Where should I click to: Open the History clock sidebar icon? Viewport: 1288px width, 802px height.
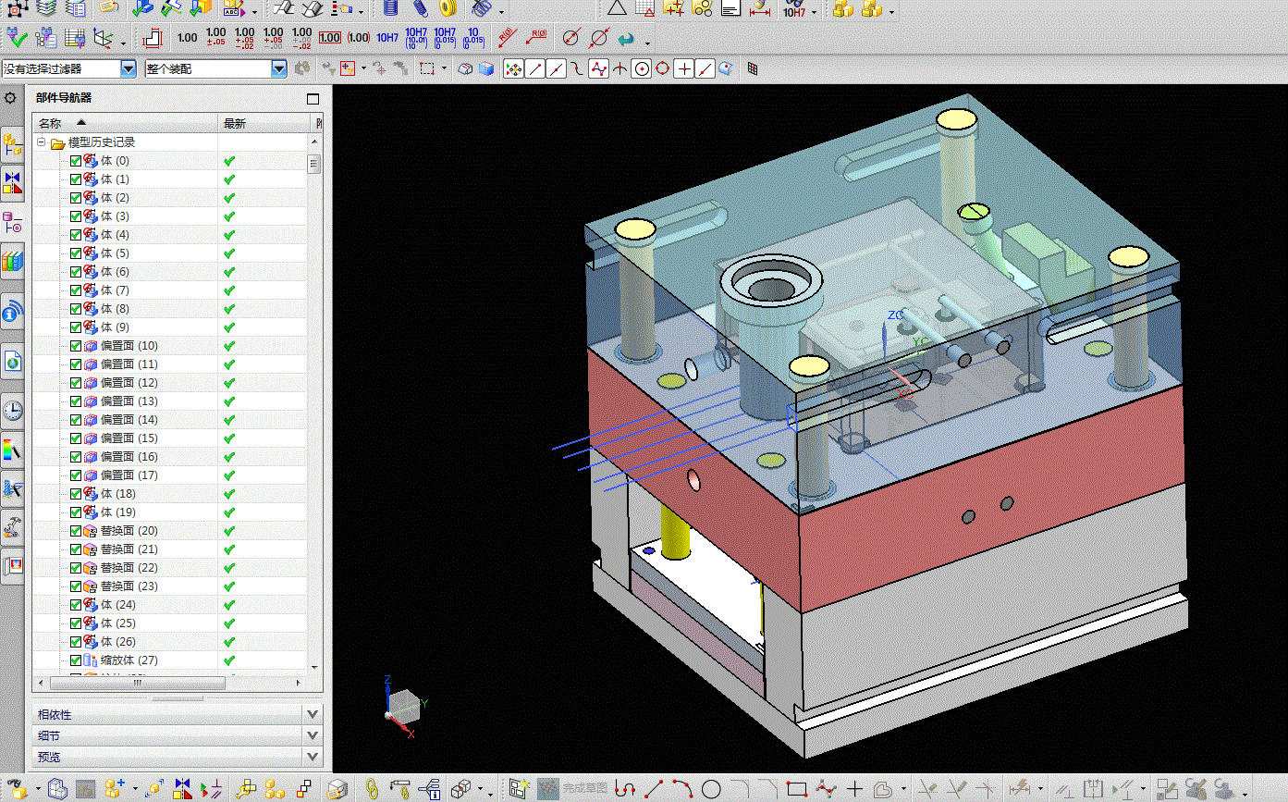click(x=12, y=408)
